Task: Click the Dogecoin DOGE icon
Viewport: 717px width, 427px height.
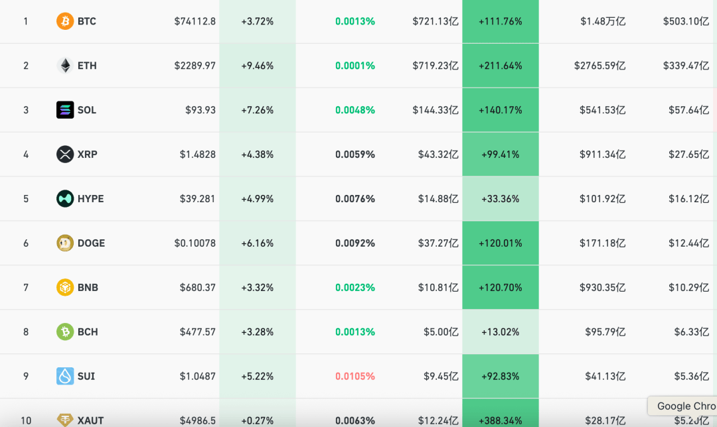Action: point(65,243)
